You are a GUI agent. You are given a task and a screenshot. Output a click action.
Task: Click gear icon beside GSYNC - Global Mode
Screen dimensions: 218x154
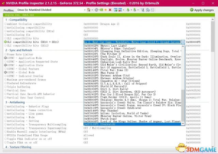5,72
